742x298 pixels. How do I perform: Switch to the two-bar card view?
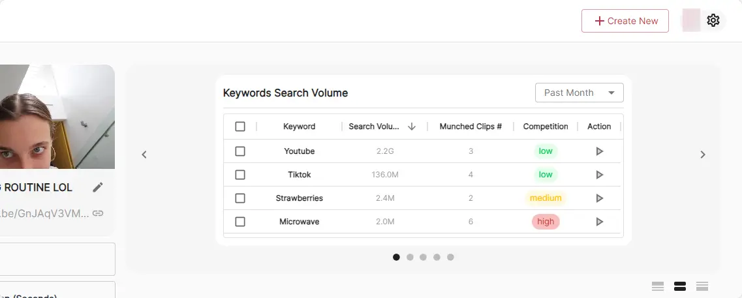(680, 286)
